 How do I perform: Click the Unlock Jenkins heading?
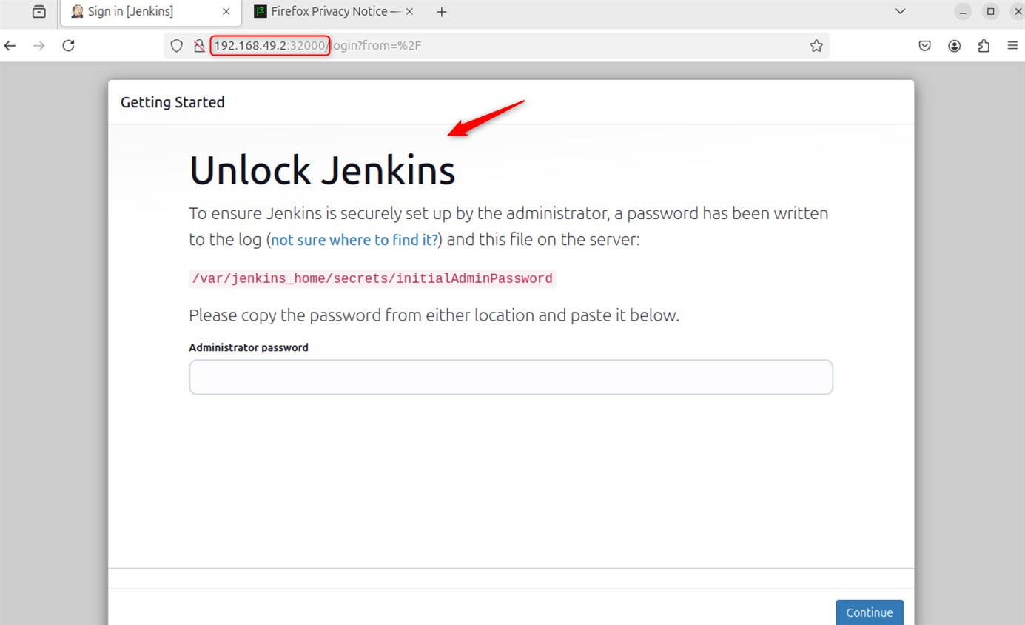point(322,170)
